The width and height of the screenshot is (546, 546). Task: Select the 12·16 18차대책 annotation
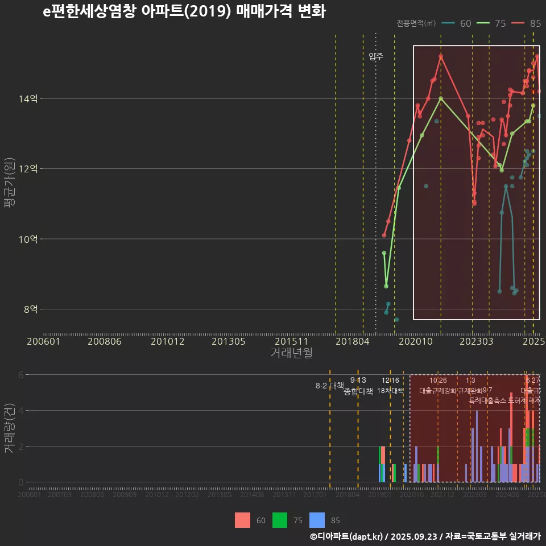point(390,386)
